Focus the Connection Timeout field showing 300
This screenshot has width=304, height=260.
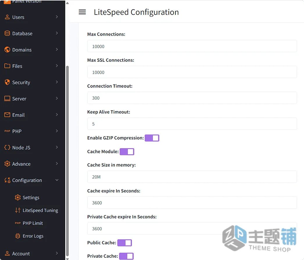[x=192, y=98]
